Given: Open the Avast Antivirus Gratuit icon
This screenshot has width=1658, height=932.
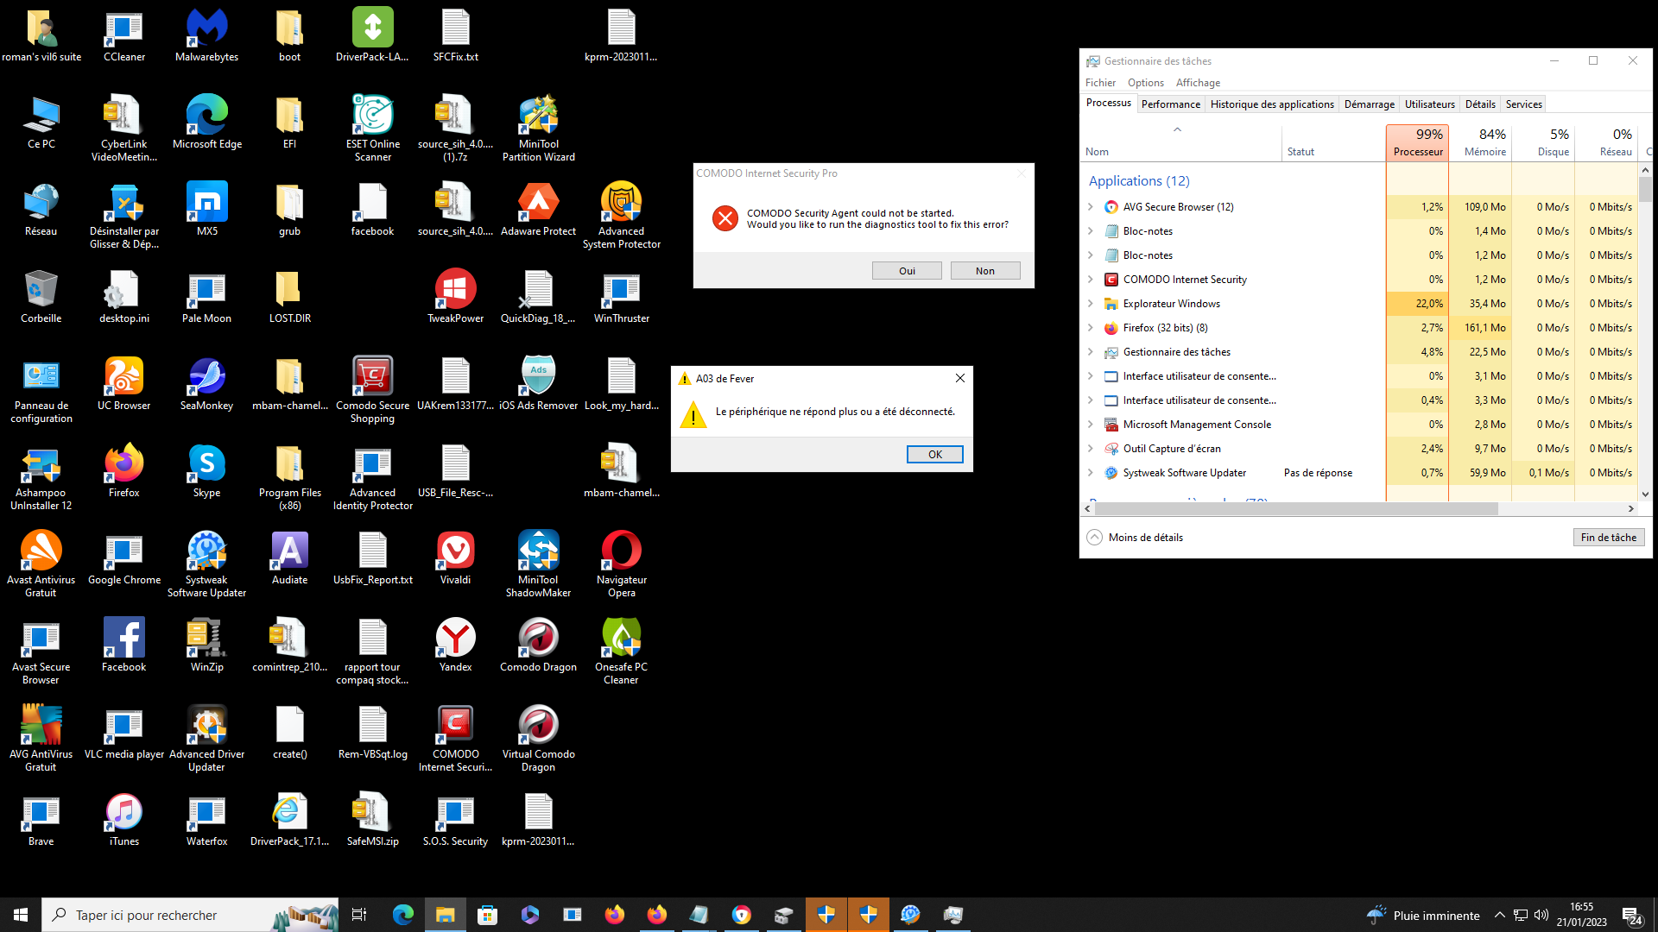Looking at the screenshot, I should (x=41, y=564).
